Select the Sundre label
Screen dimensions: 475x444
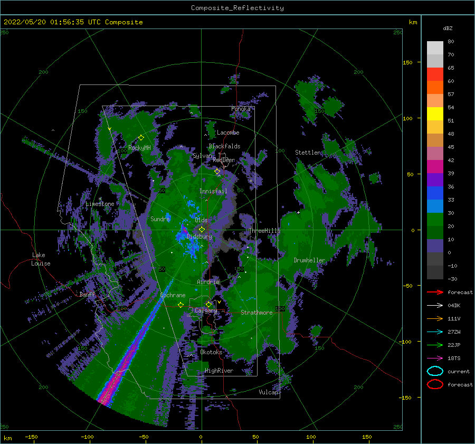[x=160, y=219]
